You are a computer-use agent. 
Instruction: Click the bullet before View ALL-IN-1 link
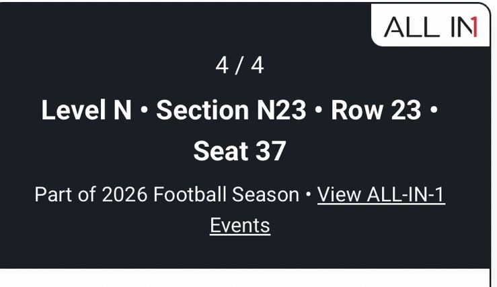308,194
